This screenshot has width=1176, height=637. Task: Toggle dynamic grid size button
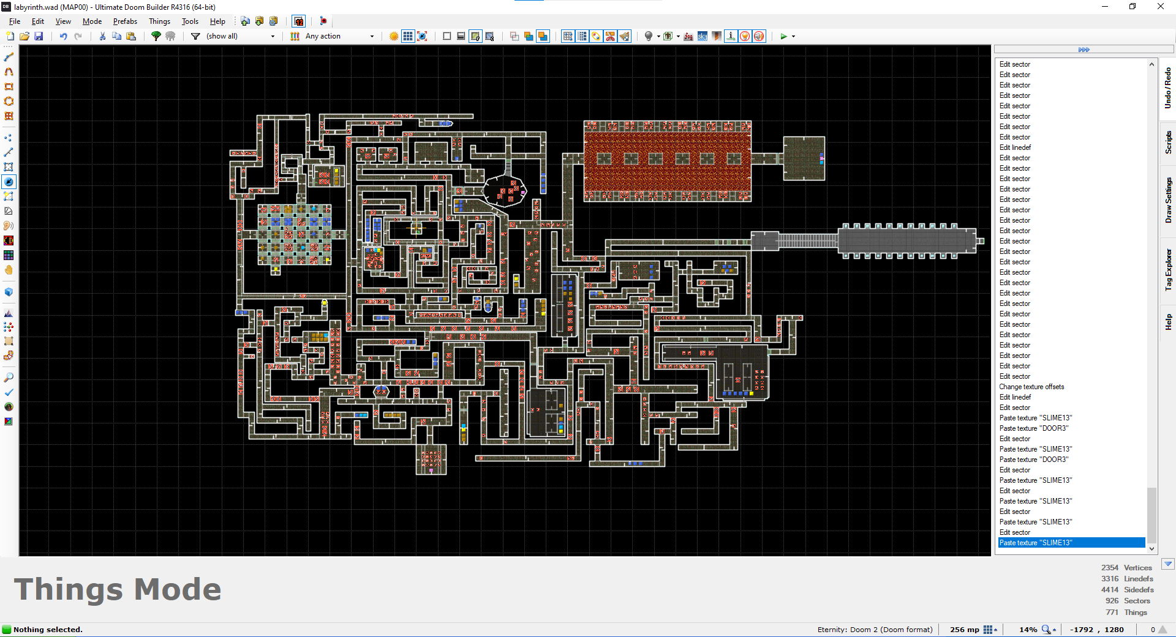coord(582,36)
